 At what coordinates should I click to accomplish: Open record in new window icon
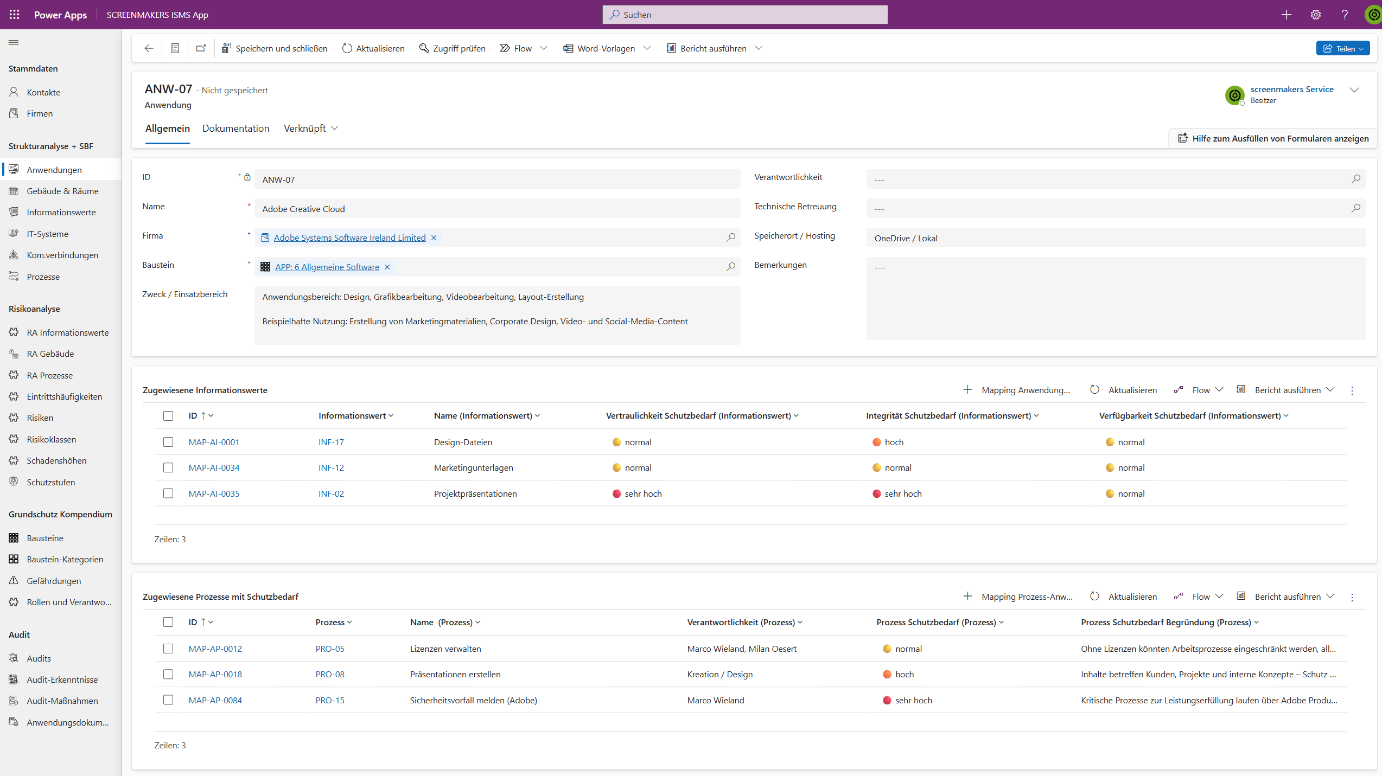tap(201, 48)
